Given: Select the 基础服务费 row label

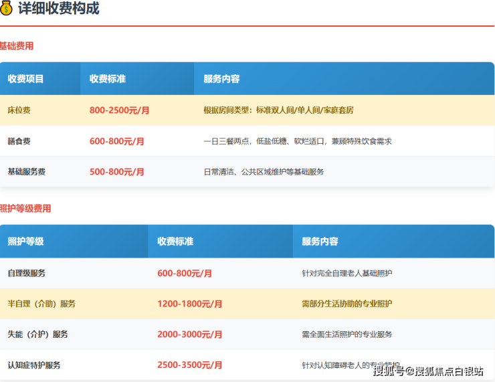Looking at the screenshot, I should [x=27, y=172].
